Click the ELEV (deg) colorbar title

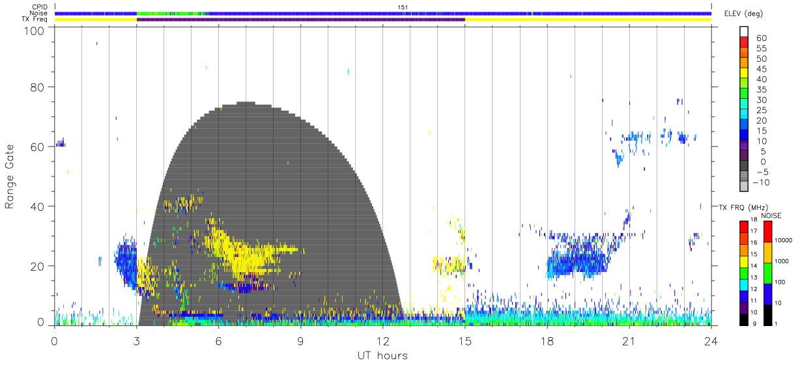[x=745, y=14]
